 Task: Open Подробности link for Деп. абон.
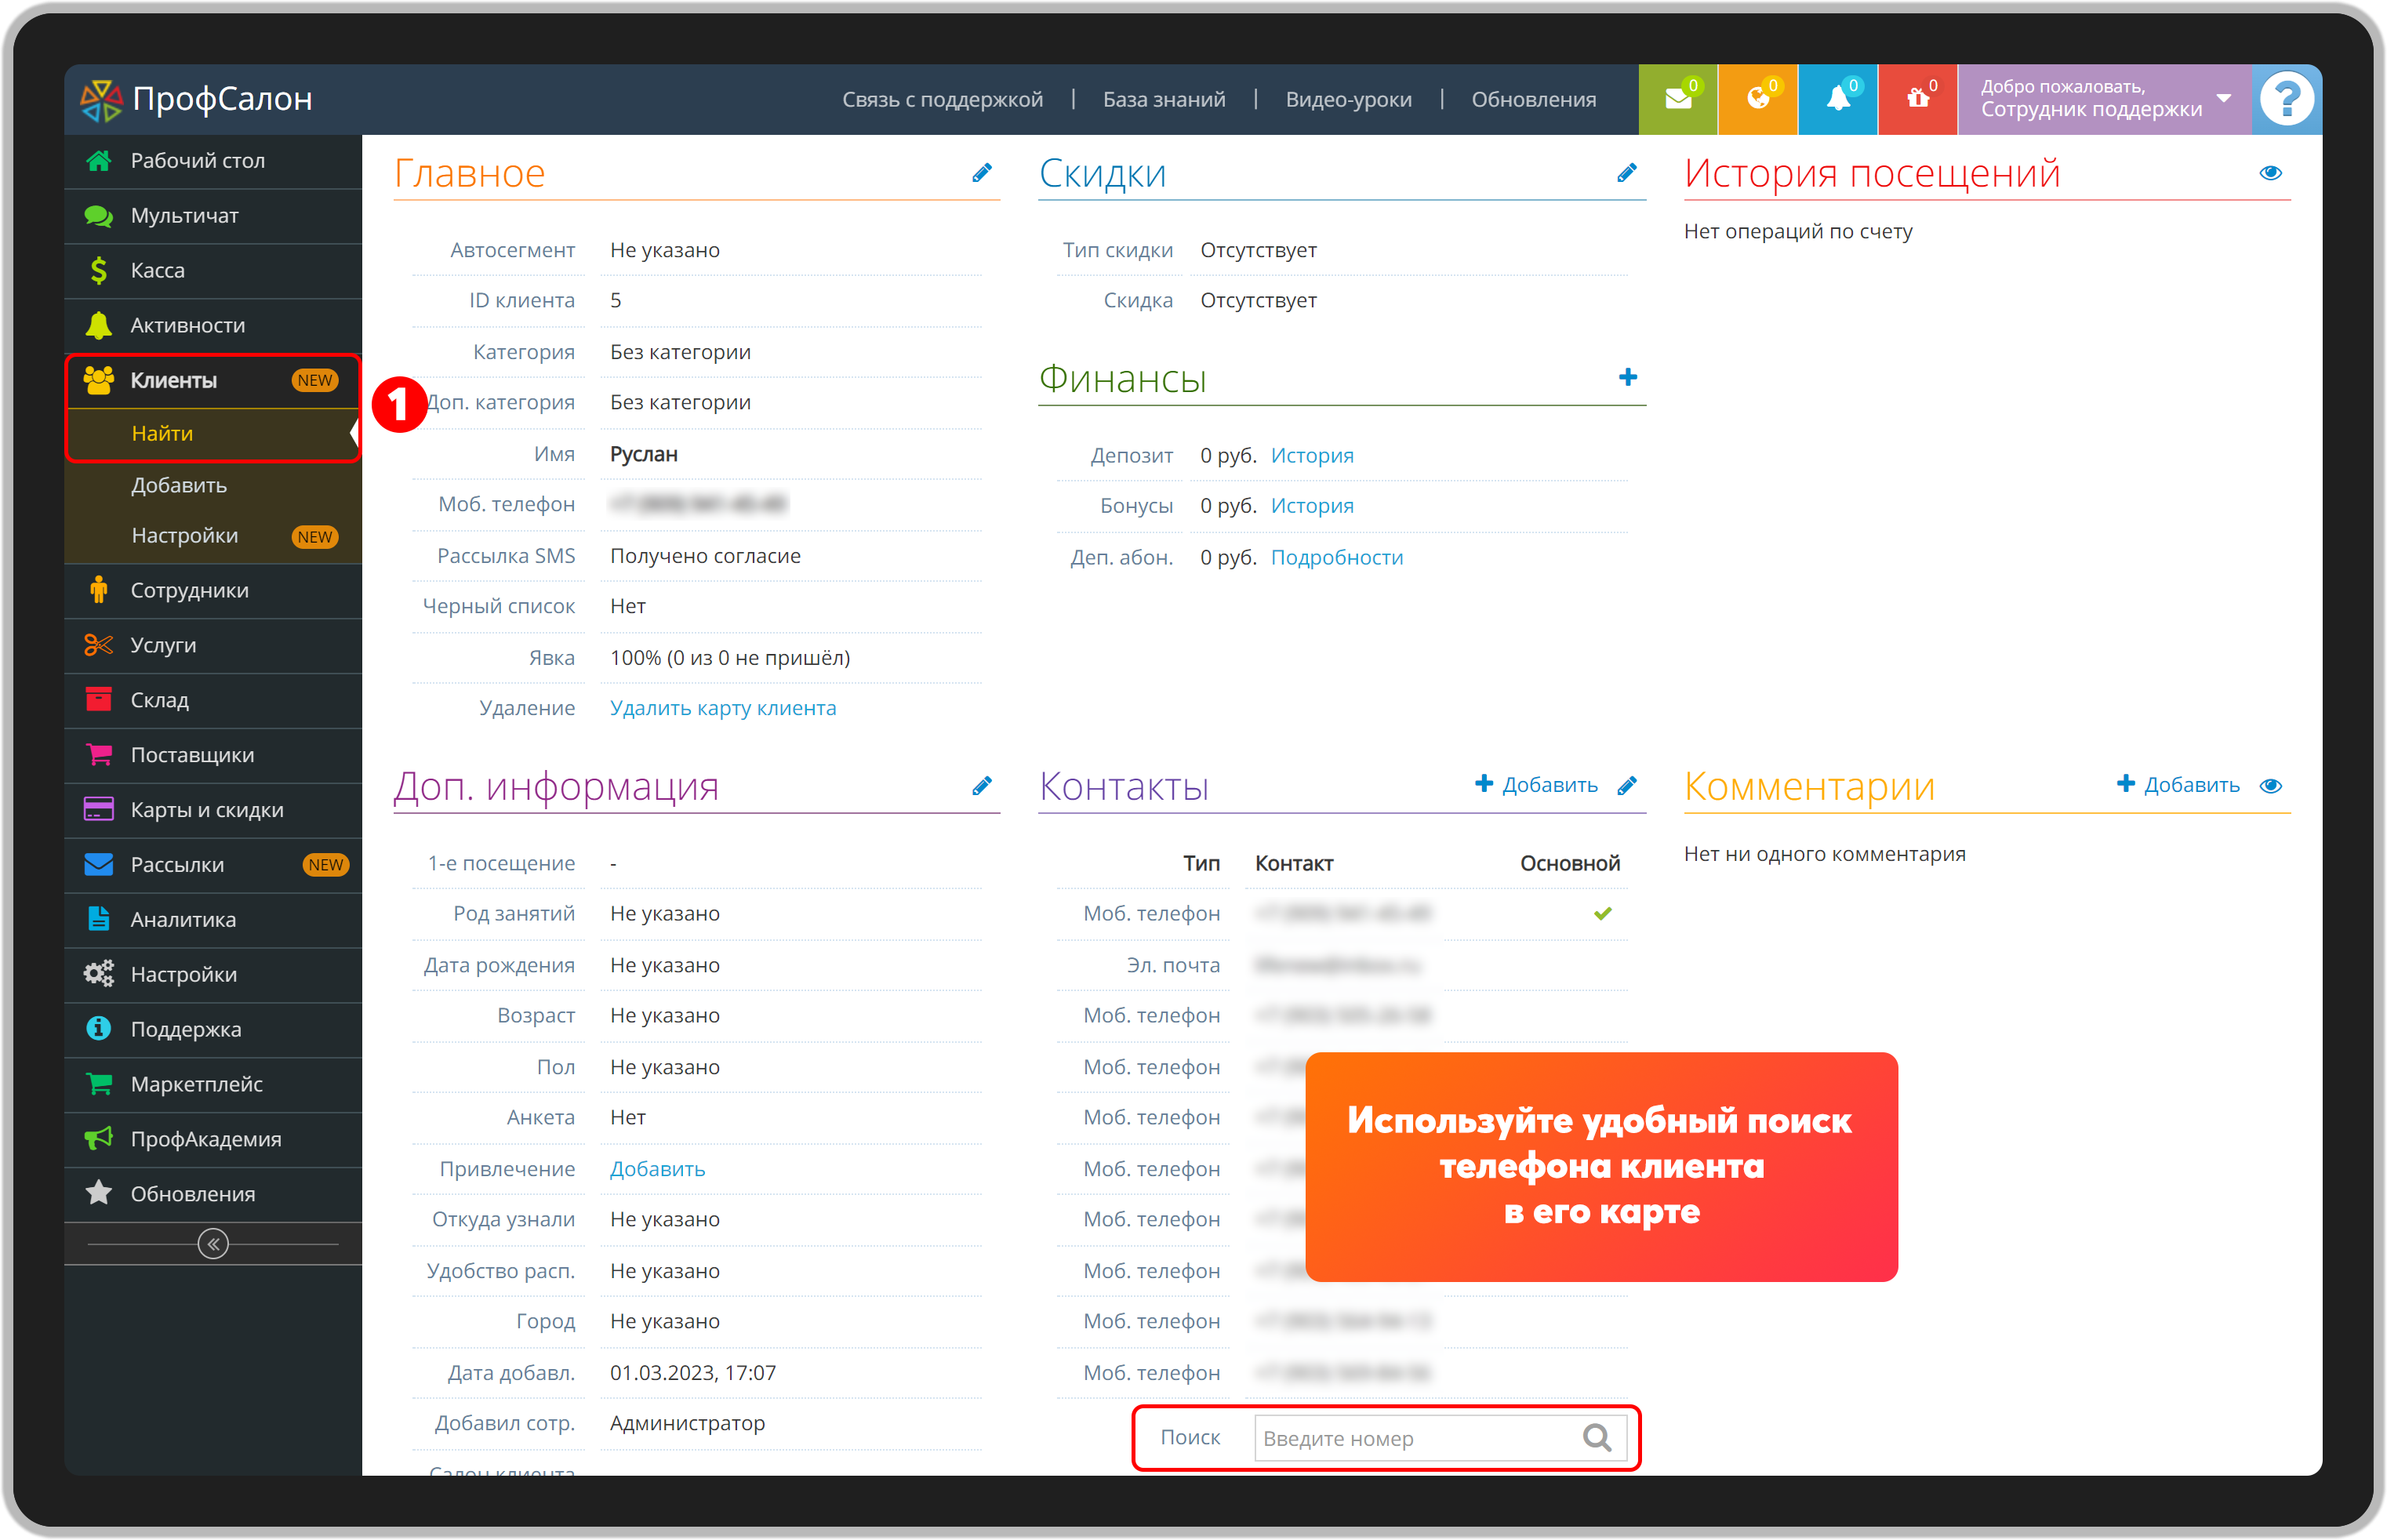1337,558
